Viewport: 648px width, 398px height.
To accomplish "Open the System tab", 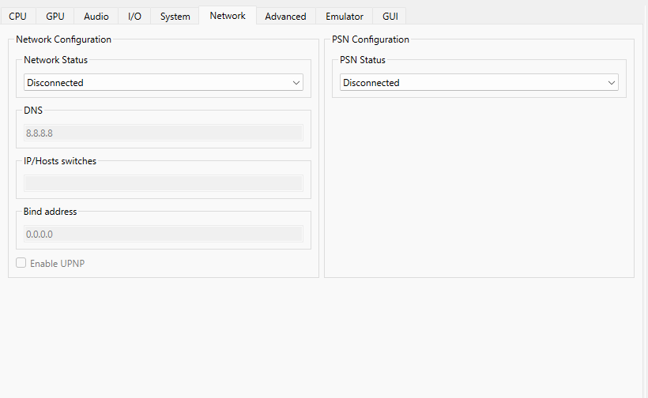I will point(175,17).
